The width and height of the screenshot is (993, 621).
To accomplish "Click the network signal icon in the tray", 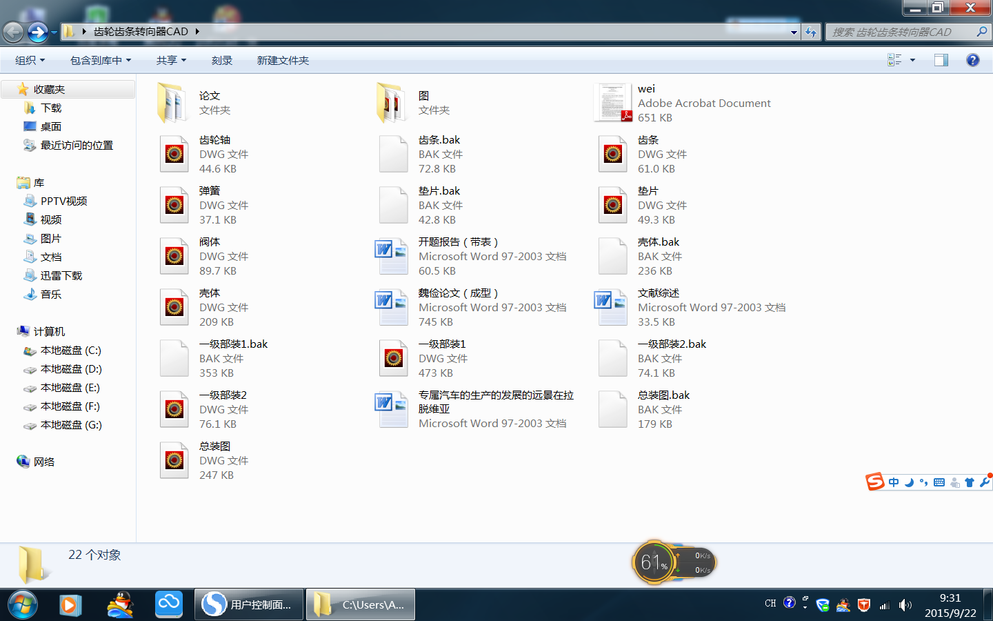I will (885, 605).
